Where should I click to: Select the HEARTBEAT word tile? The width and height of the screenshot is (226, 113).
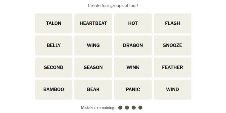tap(93, 23)
